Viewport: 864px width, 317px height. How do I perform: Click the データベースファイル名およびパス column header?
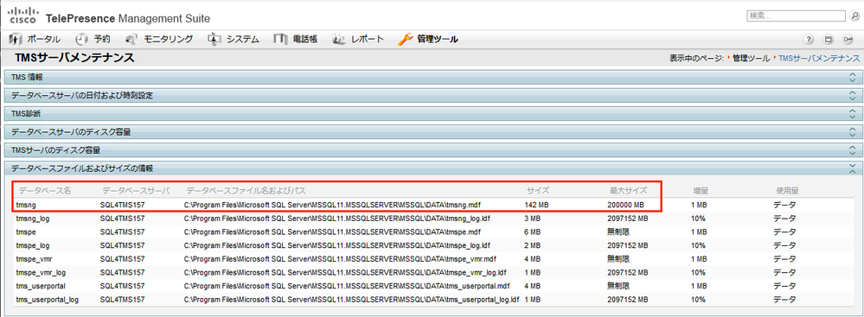click(246, 191)
